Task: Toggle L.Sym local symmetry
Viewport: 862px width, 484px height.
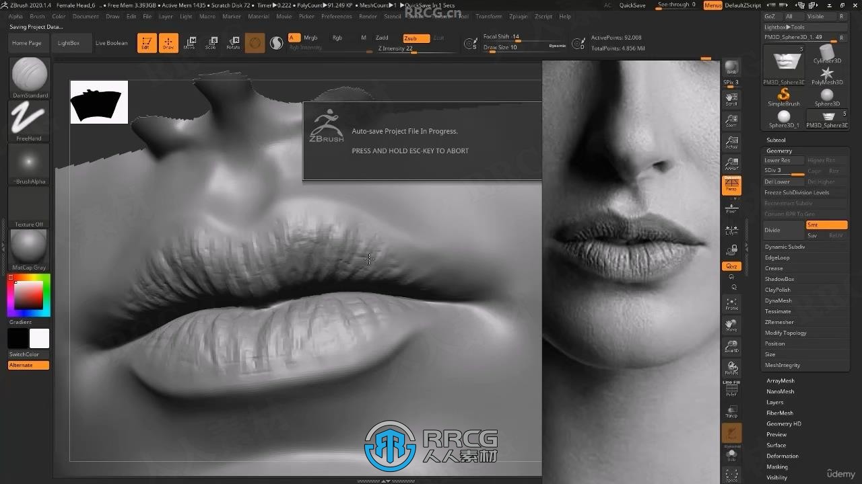Action: click(x=731, y=229)
